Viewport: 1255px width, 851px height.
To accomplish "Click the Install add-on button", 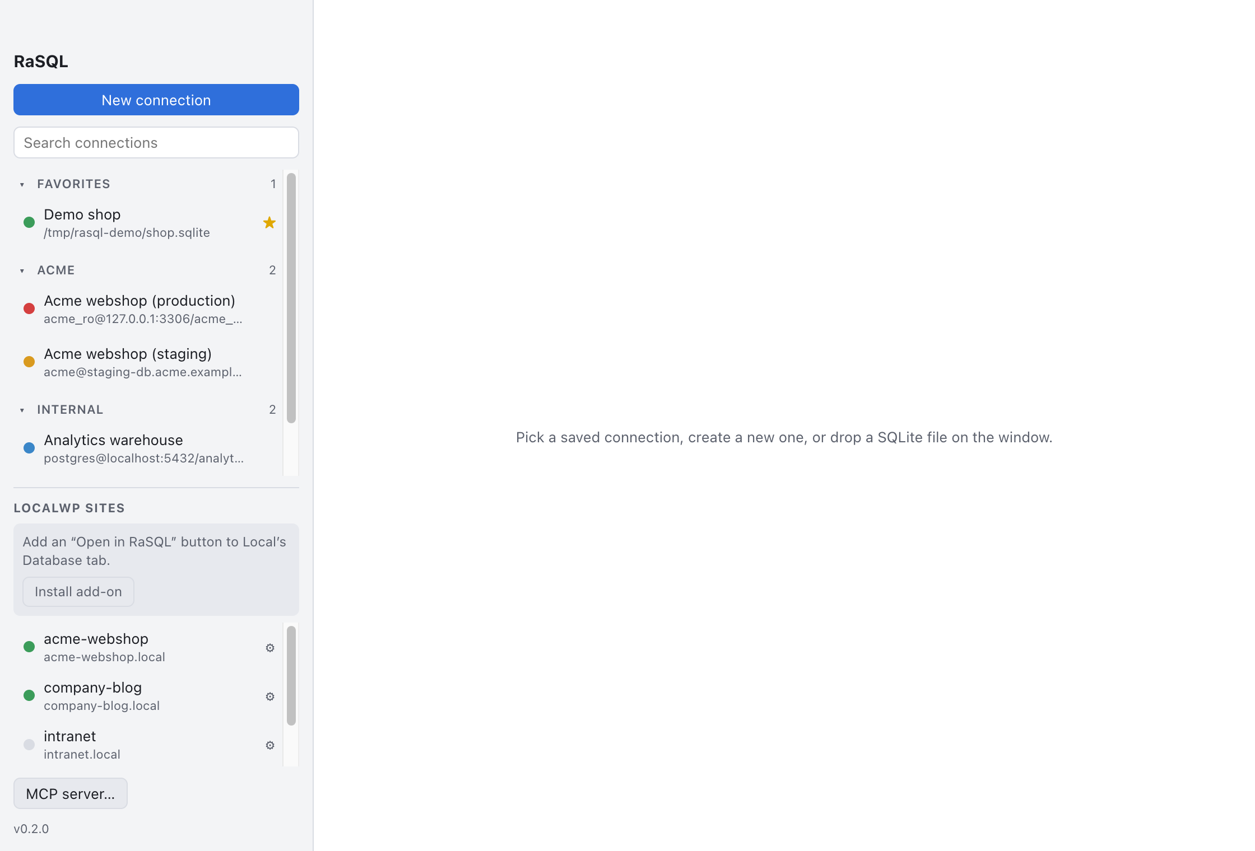I will click(78, 592).
